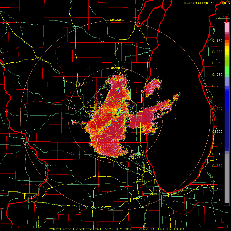Click the 0.360 scale value
The width and height of the screenshot is (231, 231).
click(217, 166)
